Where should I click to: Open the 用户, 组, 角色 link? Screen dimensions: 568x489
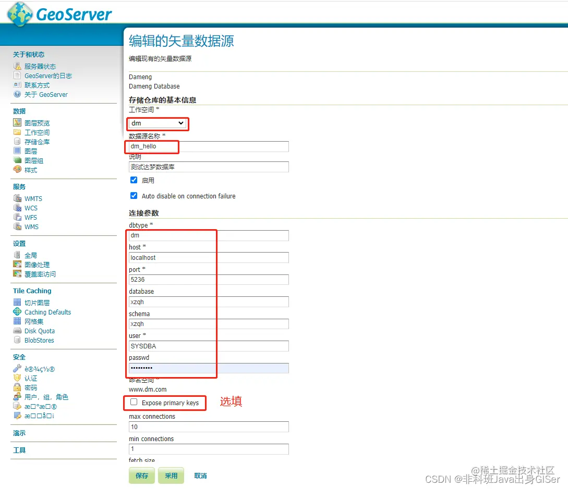click(46, 397)
